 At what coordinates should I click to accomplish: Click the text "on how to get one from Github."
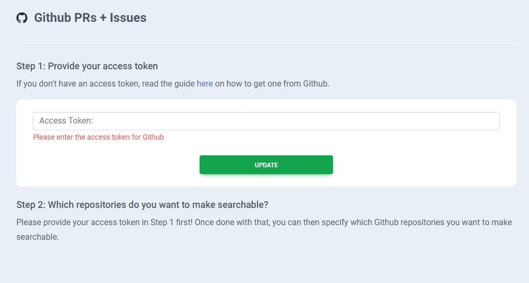[x=272, y=83]
